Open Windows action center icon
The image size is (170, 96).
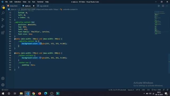[166, 94]
